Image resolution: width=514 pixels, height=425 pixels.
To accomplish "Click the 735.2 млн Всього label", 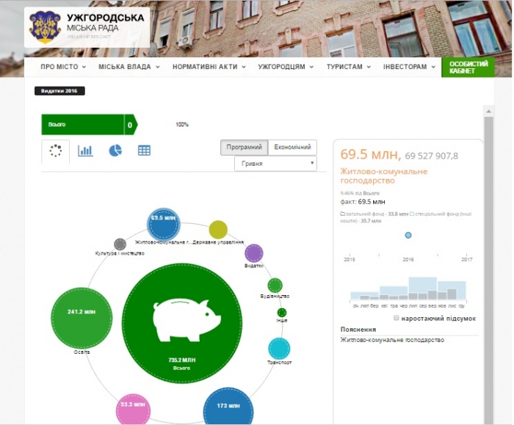I will [182, 364].
